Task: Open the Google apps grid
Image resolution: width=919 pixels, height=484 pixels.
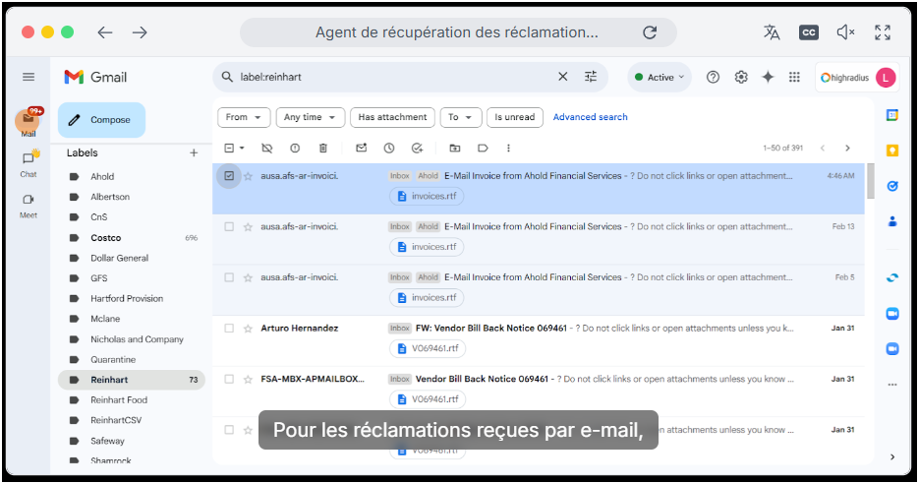Action: tap(794, 77)
